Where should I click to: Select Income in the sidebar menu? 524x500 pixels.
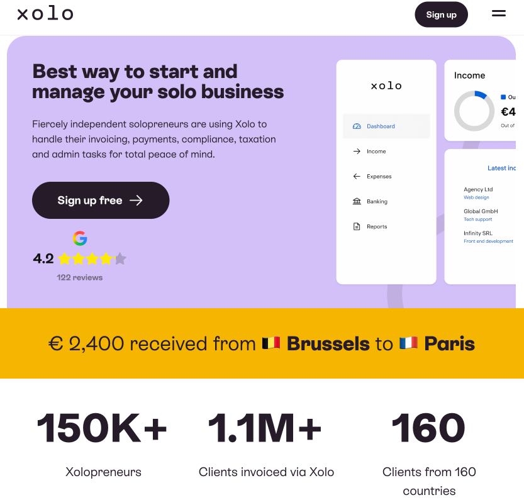pos(376,152)
